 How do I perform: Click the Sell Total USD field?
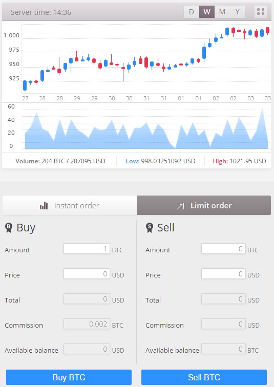tap(223, 299)
